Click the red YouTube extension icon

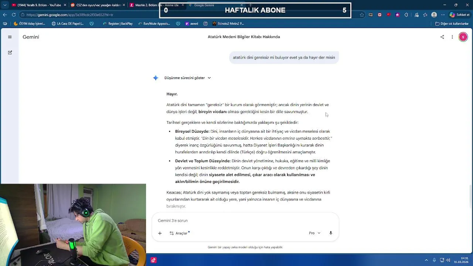click(388, 15)
